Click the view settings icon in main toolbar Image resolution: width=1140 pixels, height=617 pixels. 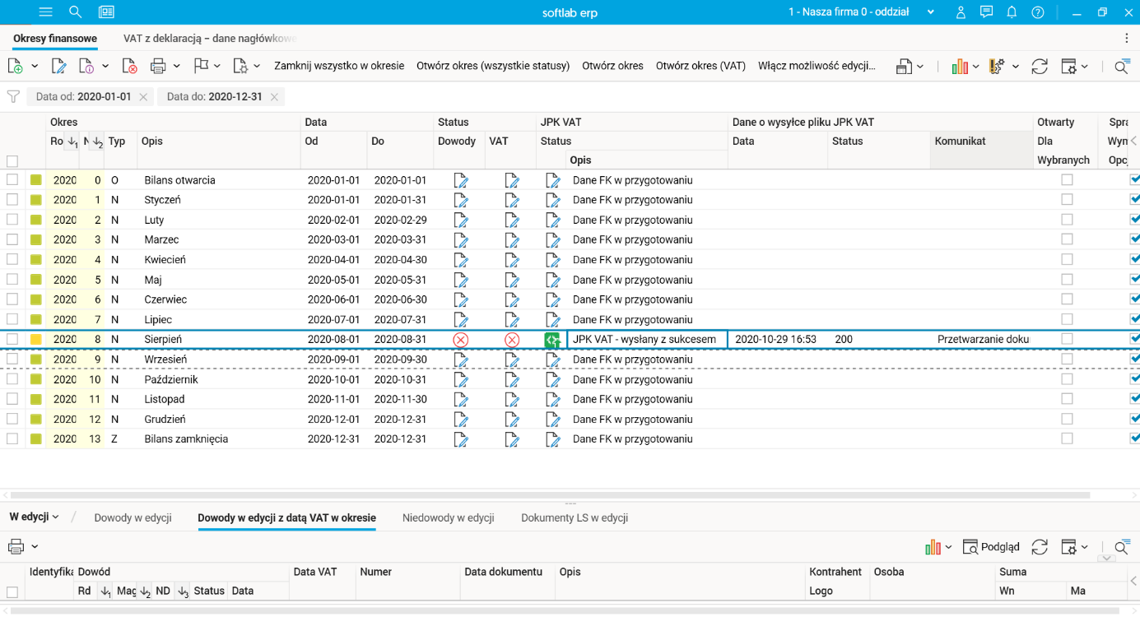click(x=1068, y=66)
